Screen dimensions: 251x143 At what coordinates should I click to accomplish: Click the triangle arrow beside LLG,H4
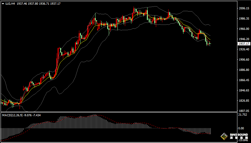(3, 3)
